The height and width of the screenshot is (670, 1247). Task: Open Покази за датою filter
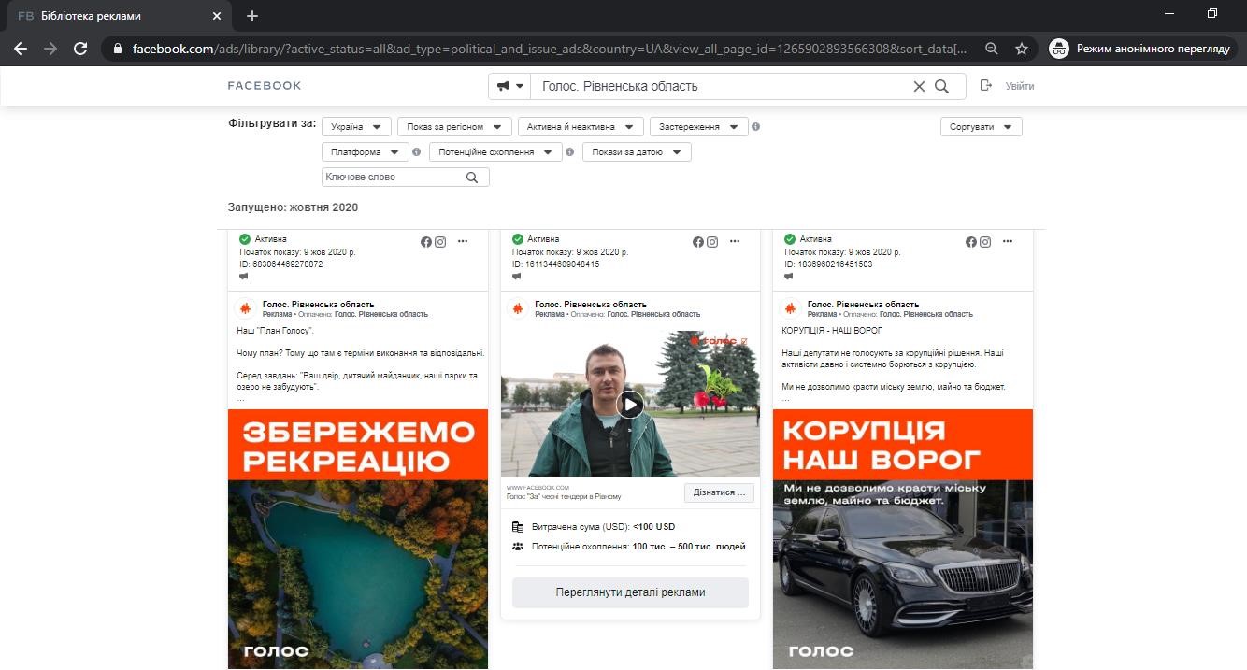(637, 151)
